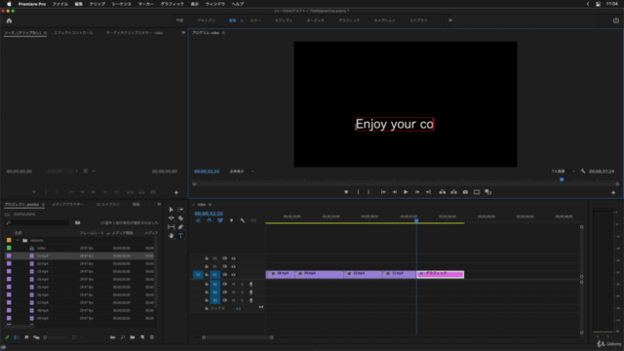Mute audio track A1

[x=234, y=284]
